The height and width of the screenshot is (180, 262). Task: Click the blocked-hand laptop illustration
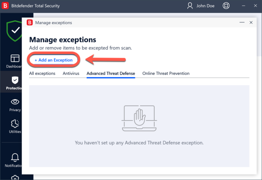click(x=139, y=118)
